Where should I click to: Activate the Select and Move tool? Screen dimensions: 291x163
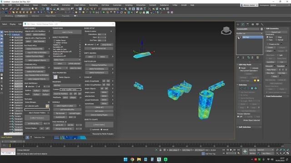(48, 9)
